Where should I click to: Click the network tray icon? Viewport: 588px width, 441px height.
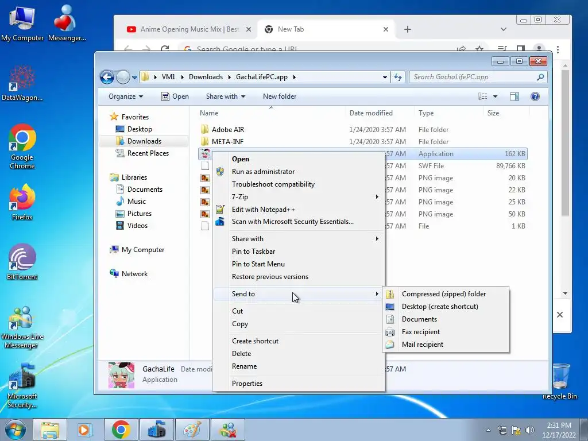pyautogui.click(x=502, y=430)
